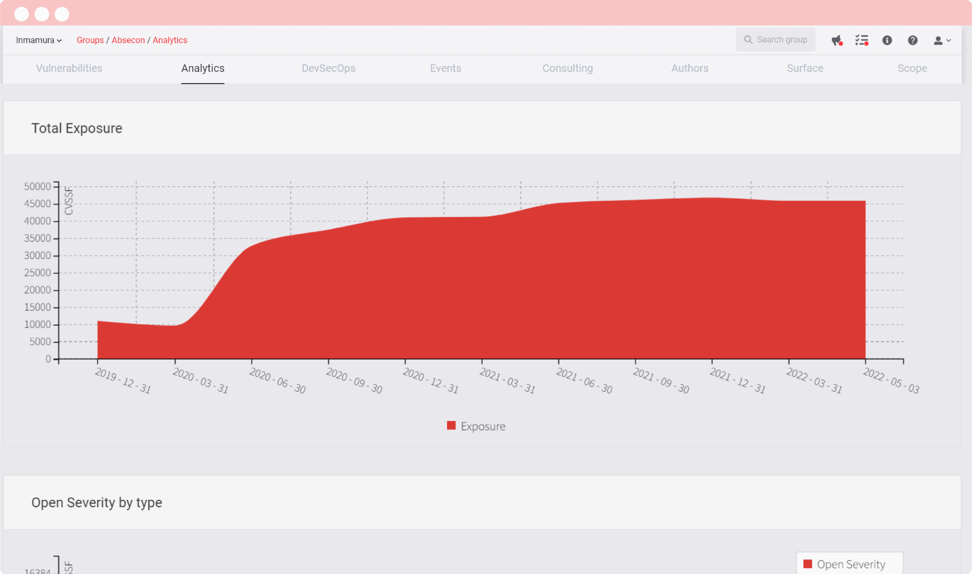
Task: Focus the Search group field
Action: (x=776, y=40)
